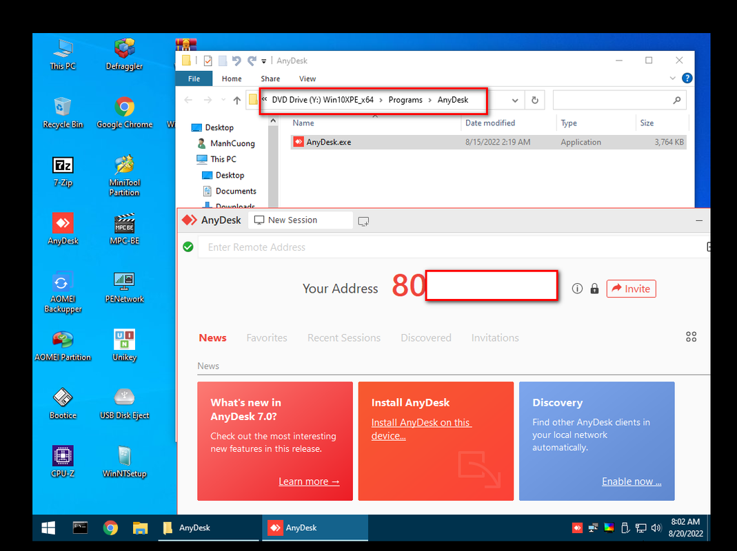Click Learn more link

309,481
